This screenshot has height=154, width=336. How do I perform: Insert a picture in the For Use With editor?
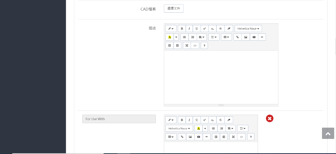point(190,137)
